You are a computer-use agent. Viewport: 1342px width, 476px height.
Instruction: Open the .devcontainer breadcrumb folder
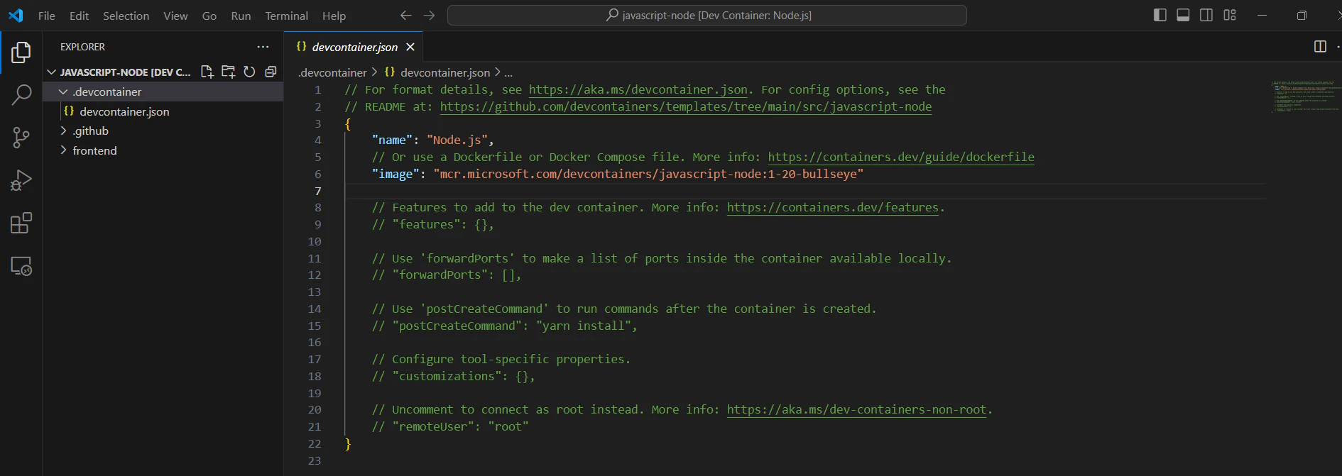pyautogui.click(x=332, y=72)
